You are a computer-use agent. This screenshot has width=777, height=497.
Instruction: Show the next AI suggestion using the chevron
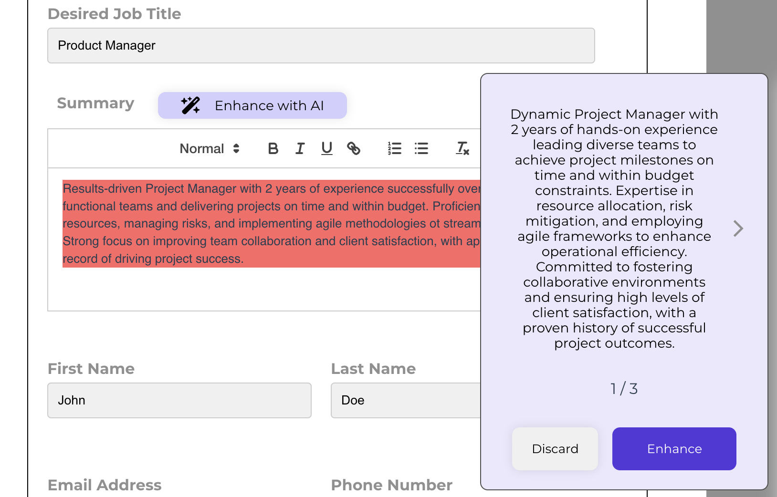coord(738,228)
